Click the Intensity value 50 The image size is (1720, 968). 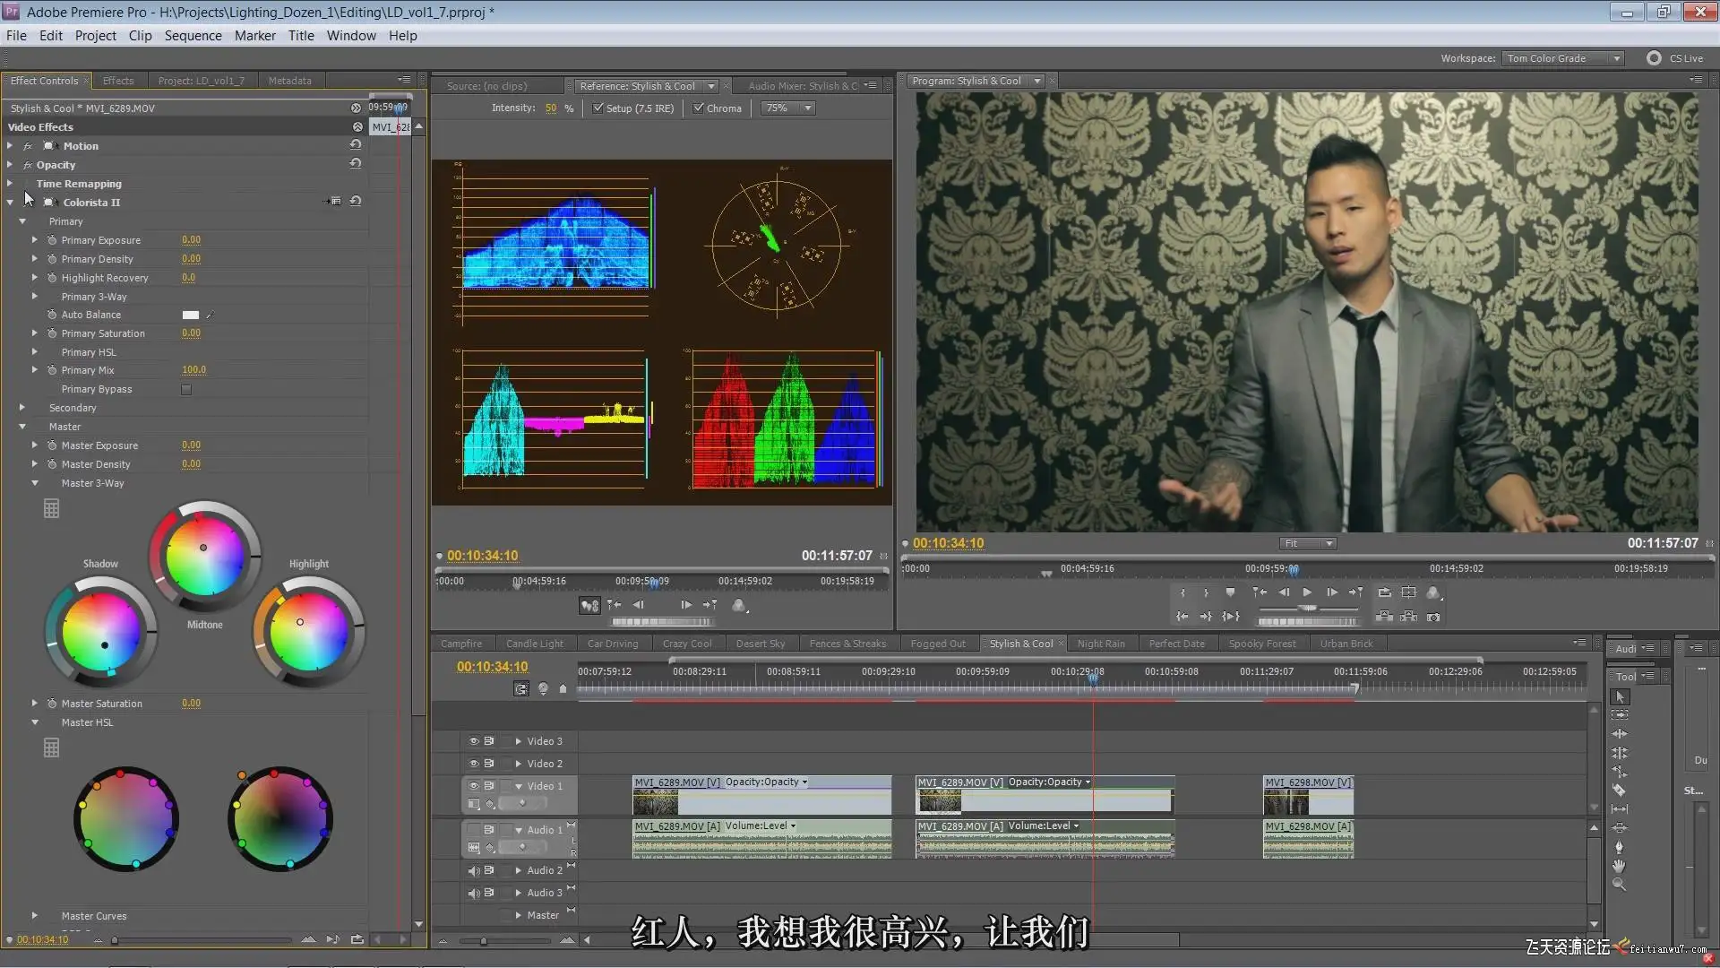point(551,108)
